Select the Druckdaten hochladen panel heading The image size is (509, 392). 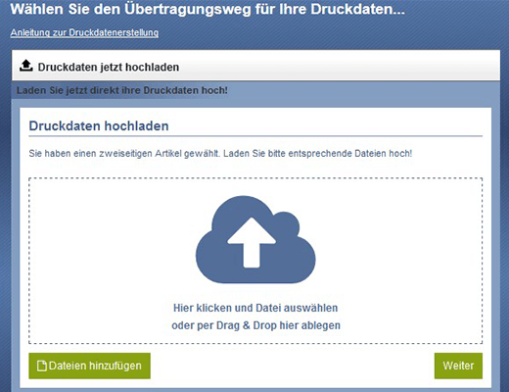pos(99,125)
